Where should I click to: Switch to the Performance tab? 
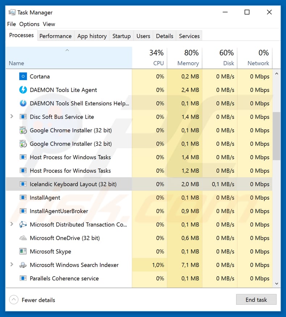55,36
